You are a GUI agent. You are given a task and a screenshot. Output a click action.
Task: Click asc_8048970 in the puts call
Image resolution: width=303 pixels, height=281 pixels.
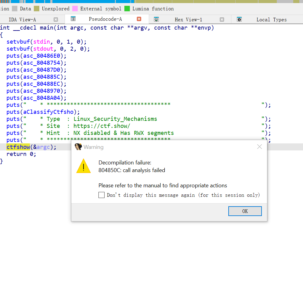click(41, 91)
